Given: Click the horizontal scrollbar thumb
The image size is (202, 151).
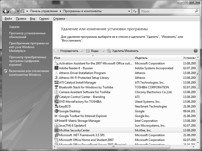Looking at the screenshot, I should pyautogui.click(x=114, y=147).
